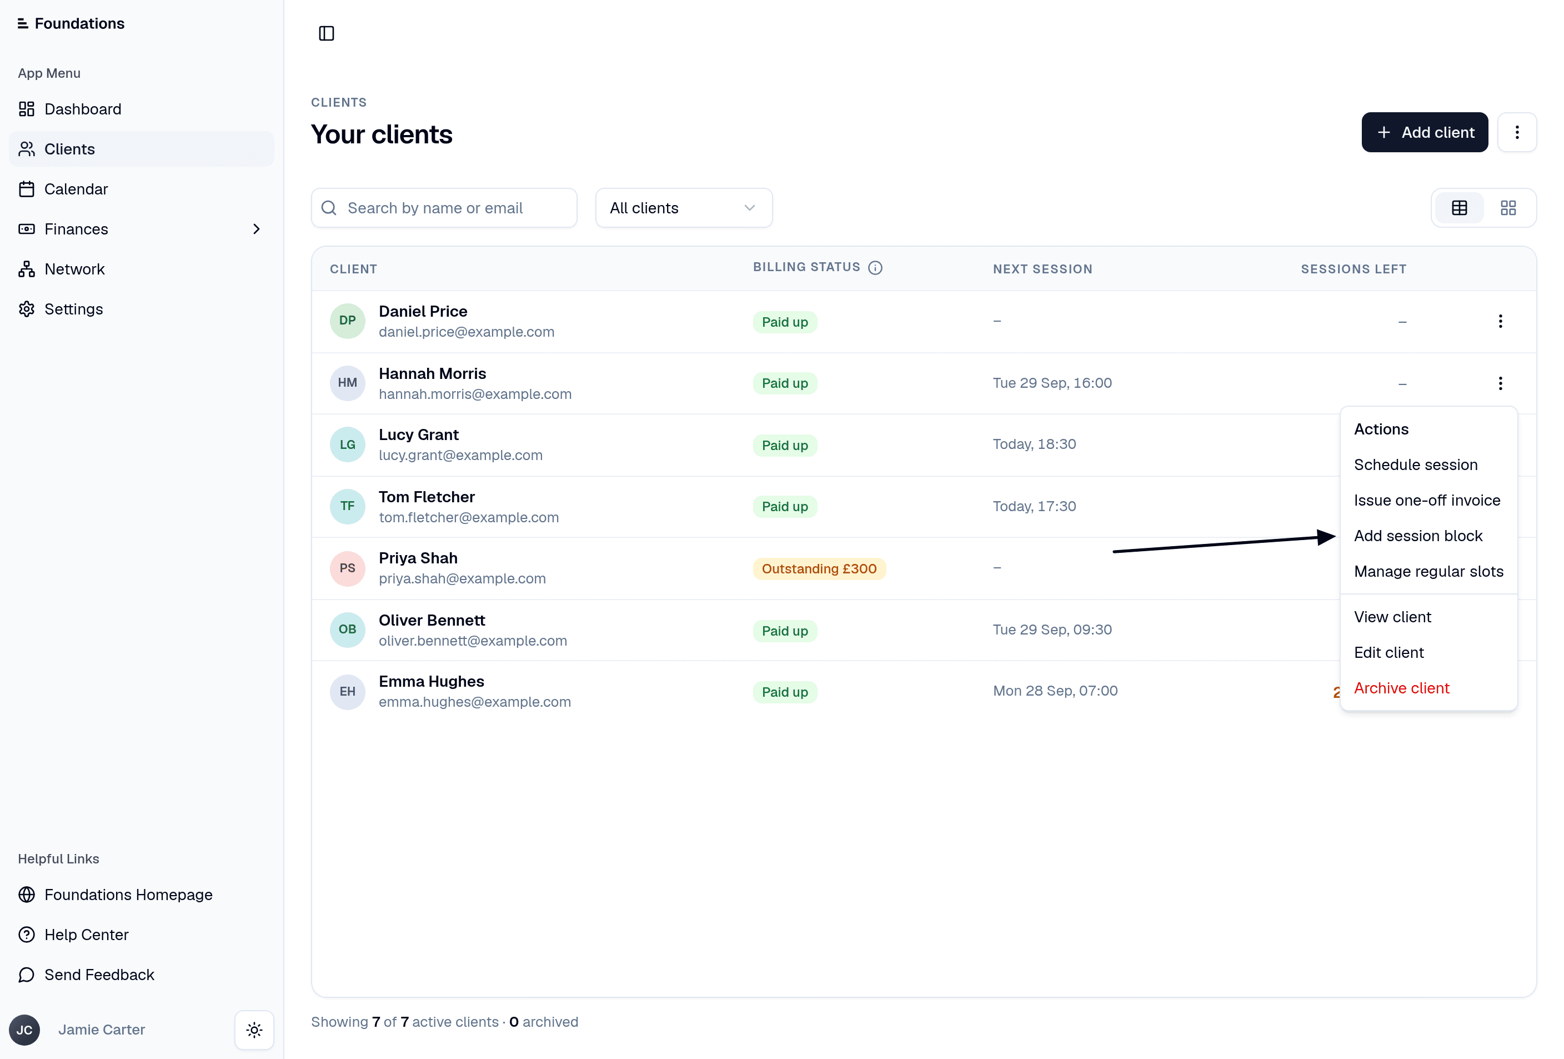
Task: Close the Hannah Morris actions menu button
Action: click(1500, 383)
